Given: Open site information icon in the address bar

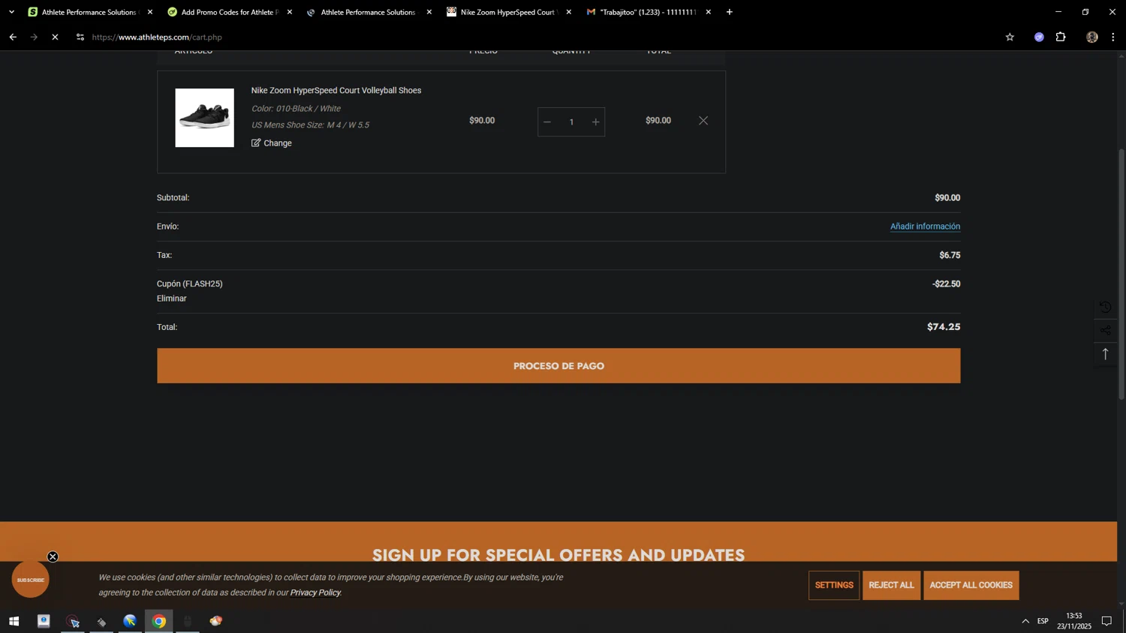Looking at the screenshot, I should (80, 37).
